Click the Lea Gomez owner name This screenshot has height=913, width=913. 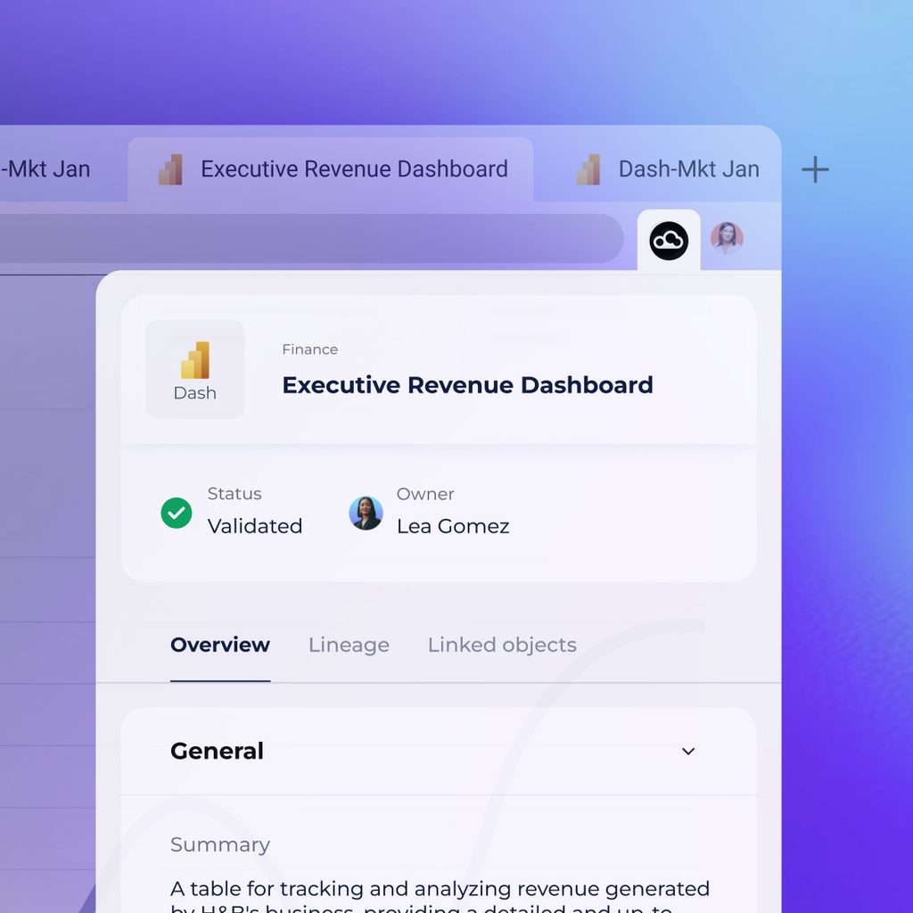pyautogui.click(x=453, y=526)
